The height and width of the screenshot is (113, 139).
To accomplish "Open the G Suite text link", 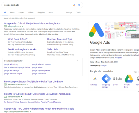I will (x=115, y=85).
